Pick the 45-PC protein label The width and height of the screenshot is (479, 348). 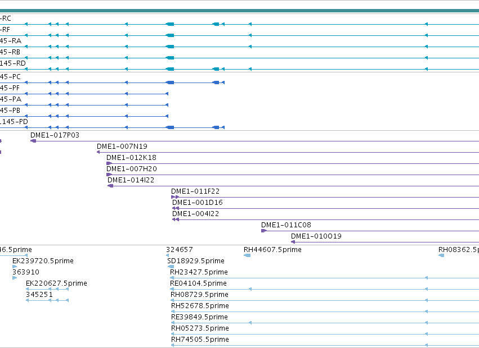tap(10, 77)
